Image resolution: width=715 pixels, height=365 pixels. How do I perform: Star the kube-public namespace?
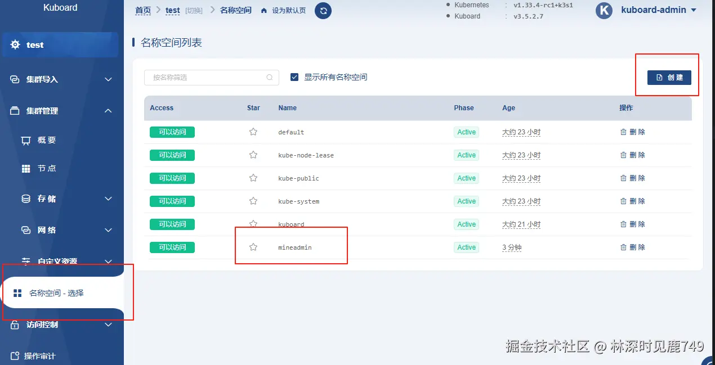click(253, 178)
